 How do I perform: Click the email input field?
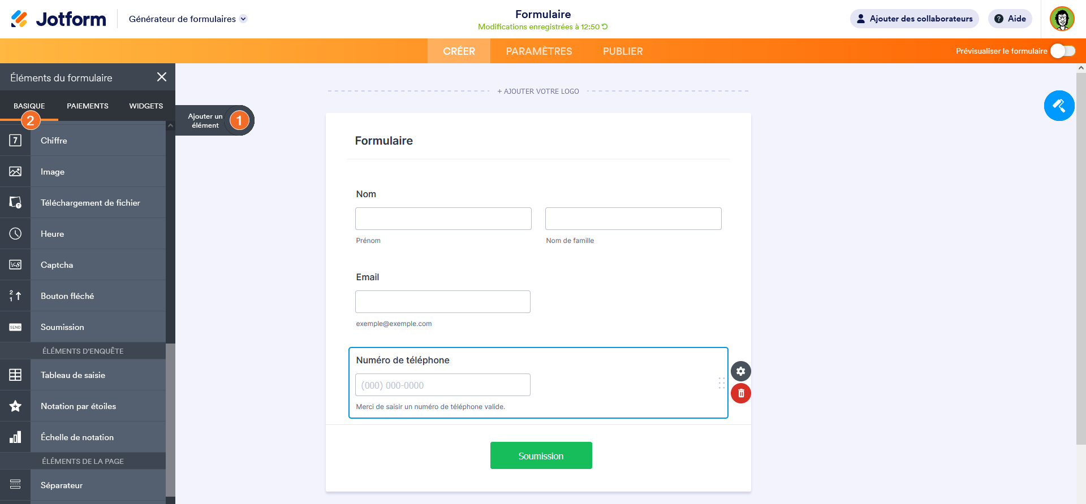[442, 302]
